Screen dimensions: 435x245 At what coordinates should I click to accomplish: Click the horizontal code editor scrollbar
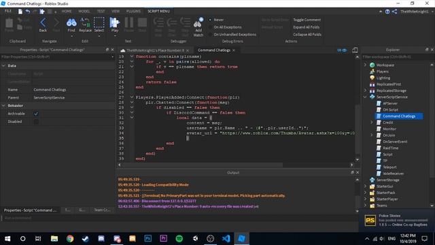[203, 165]
